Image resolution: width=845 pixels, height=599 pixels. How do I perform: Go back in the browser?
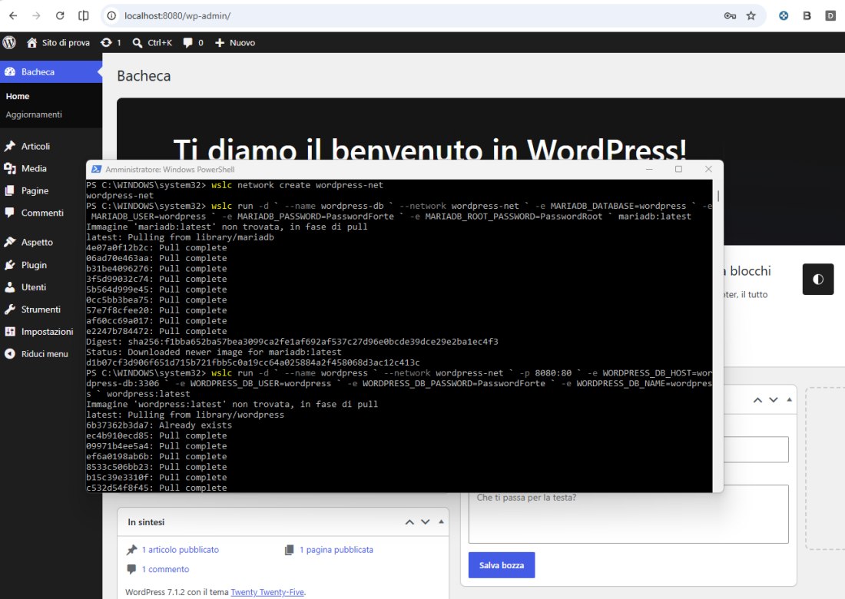tap(13, 15)
